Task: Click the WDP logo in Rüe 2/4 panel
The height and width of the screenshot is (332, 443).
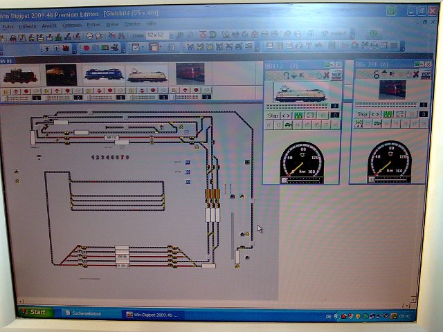Action: [x=426, y=74]
